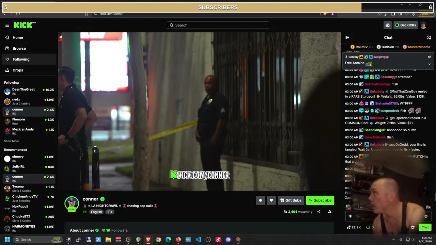The width and height of the screenshot is (436, 245).
Task: Open DeenTheGreat followed channel
Action: click(x=29, y=91)
